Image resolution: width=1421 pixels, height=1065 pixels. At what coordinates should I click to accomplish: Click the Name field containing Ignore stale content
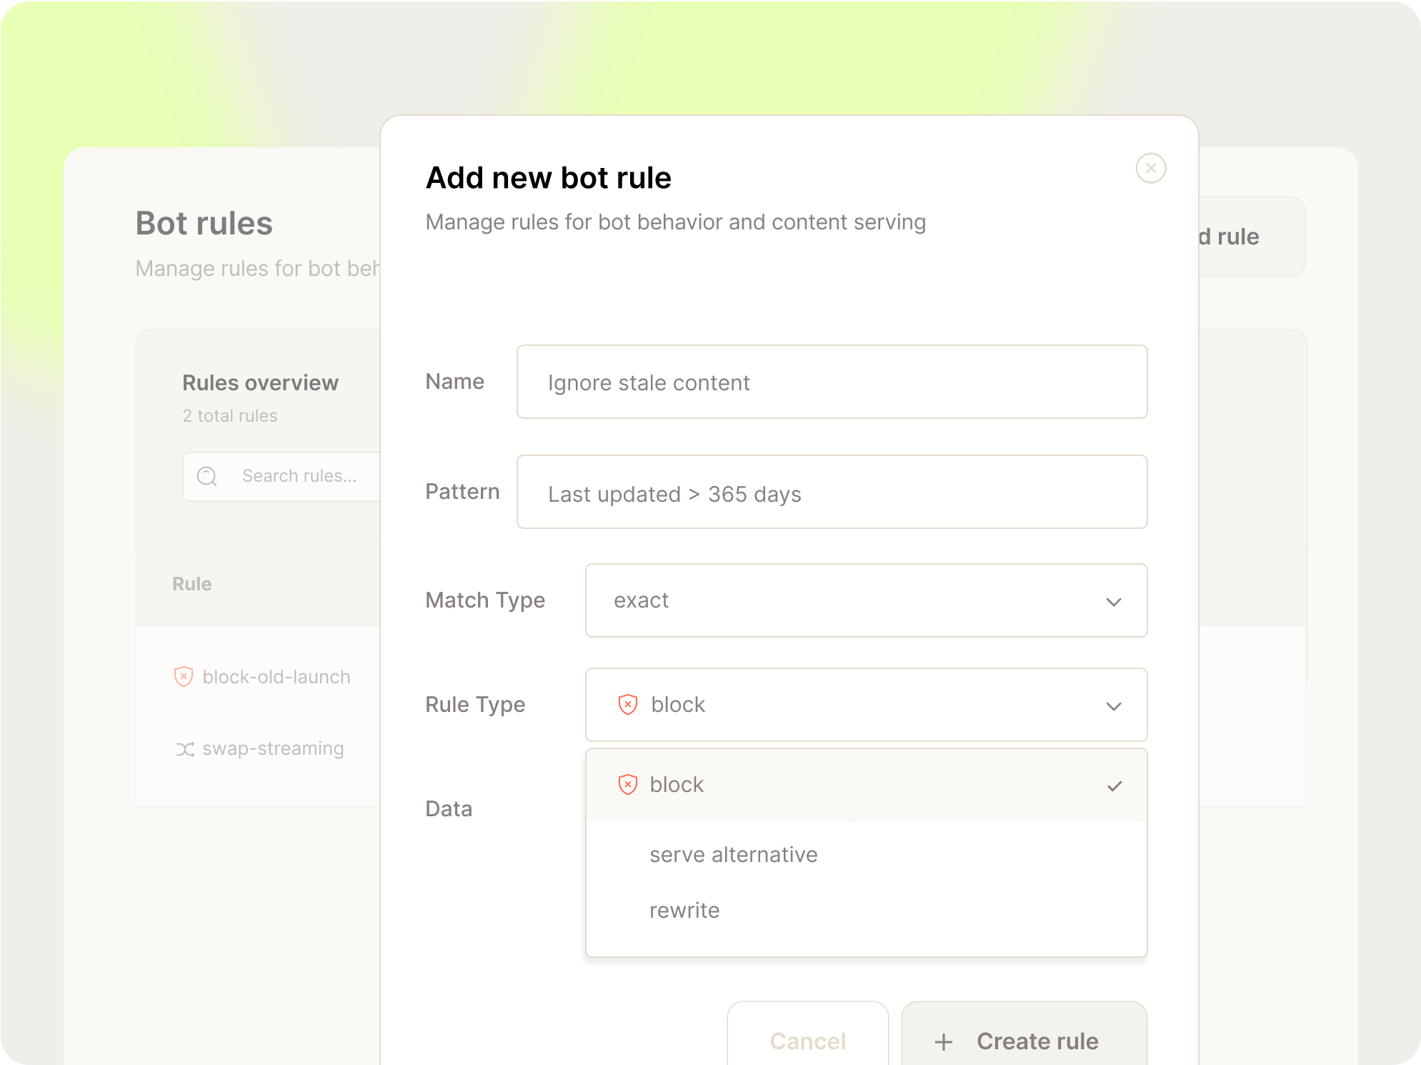831,382
